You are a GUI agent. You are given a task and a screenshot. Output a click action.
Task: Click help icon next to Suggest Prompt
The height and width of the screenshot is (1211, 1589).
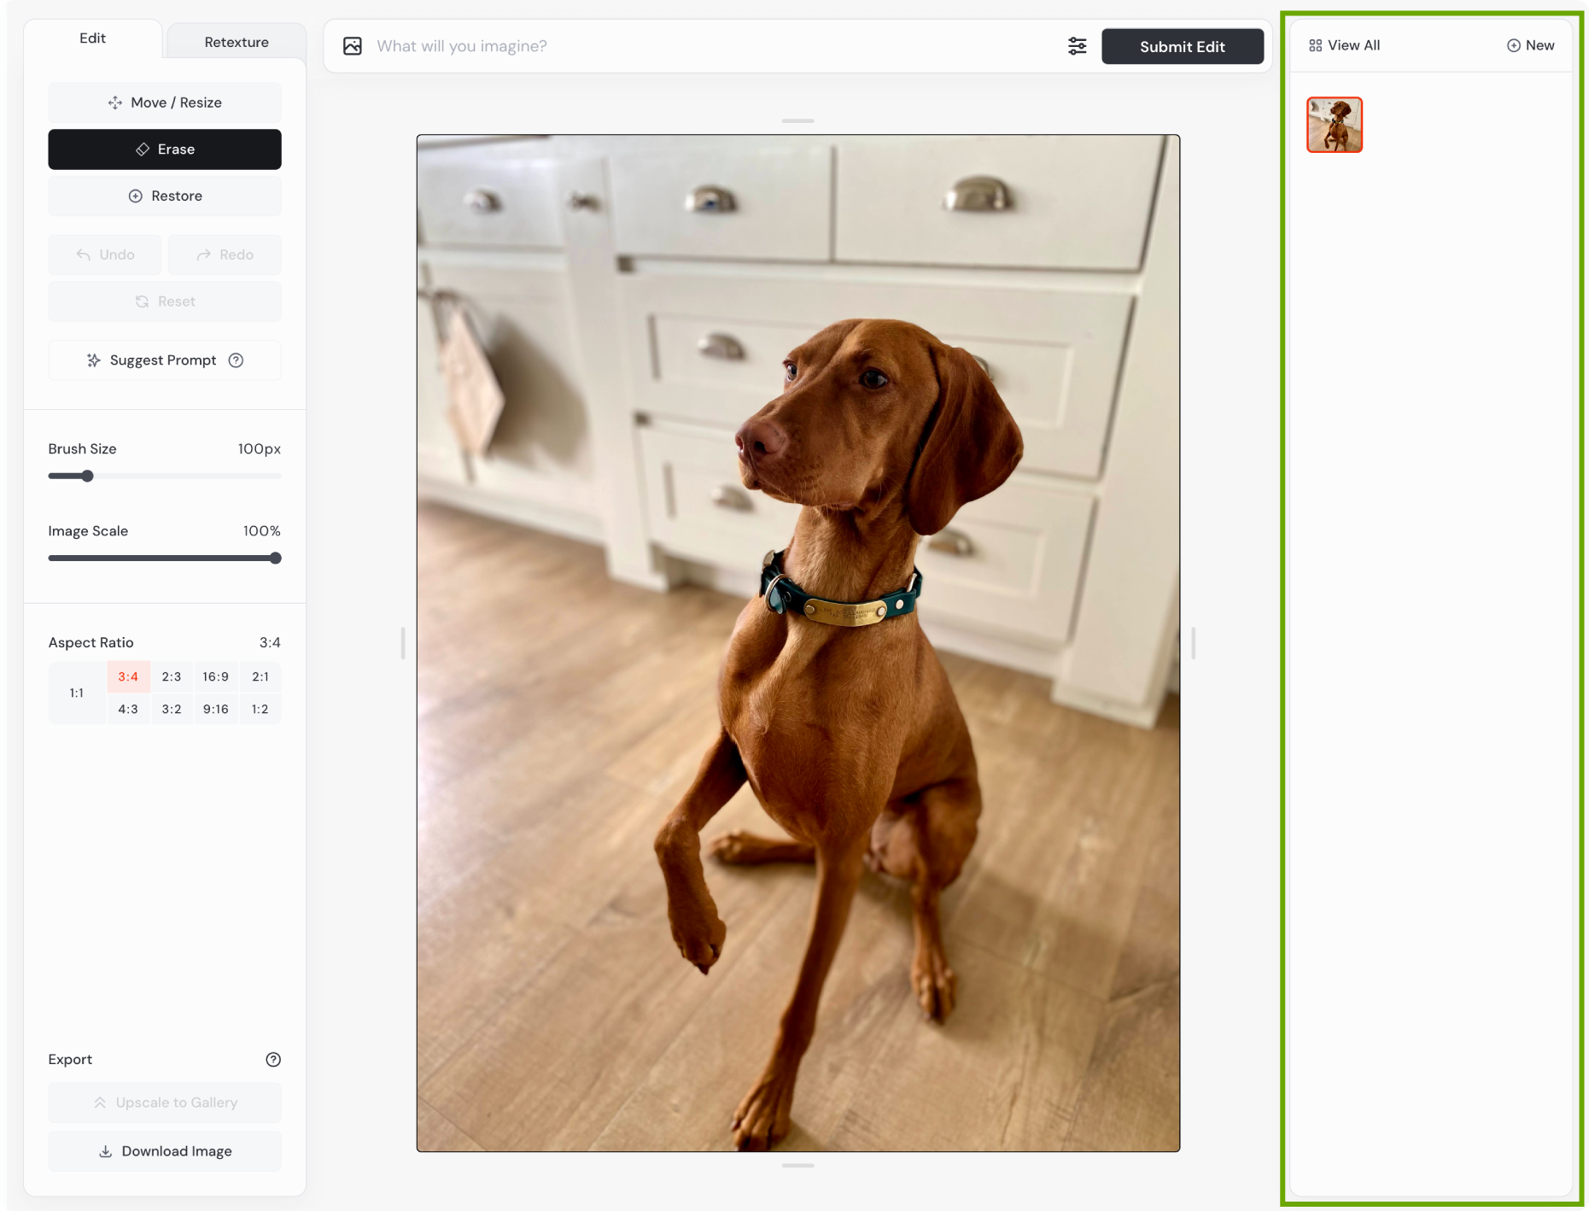tap(237, 360)
